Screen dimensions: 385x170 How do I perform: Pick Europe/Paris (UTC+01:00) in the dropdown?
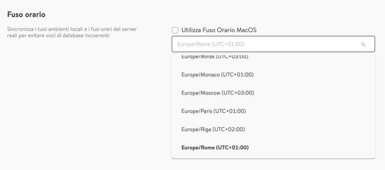[x=273, y=111]
